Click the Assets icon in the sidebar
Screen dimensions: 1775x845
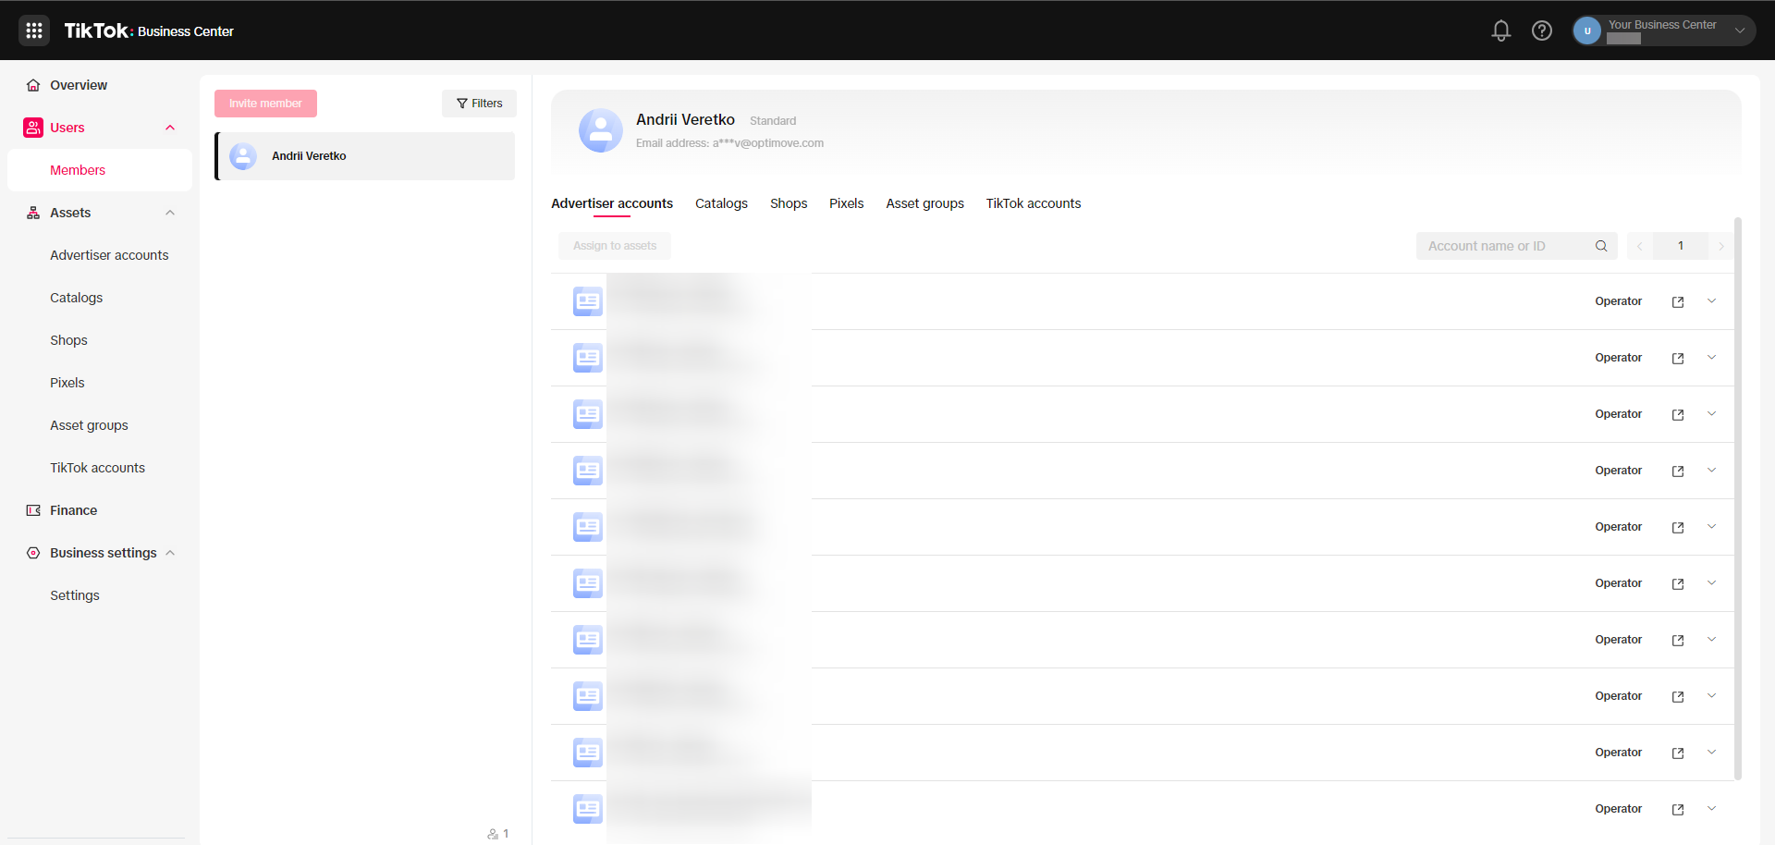tap(33, 213)
